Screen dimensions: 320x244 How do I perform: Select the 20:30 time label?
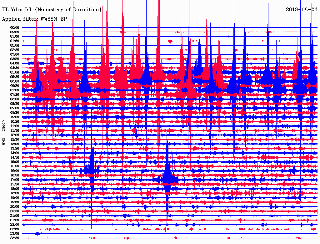tap(15, 211)
